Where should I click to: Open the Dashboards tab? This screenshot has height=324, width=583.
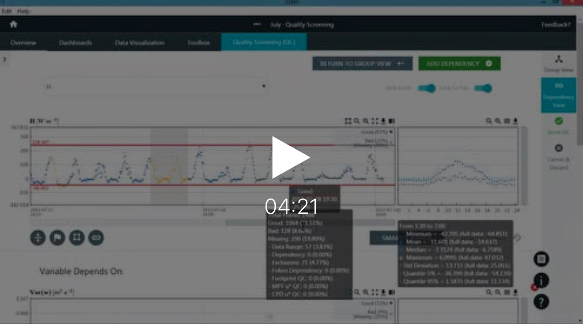tap(75, 43)
